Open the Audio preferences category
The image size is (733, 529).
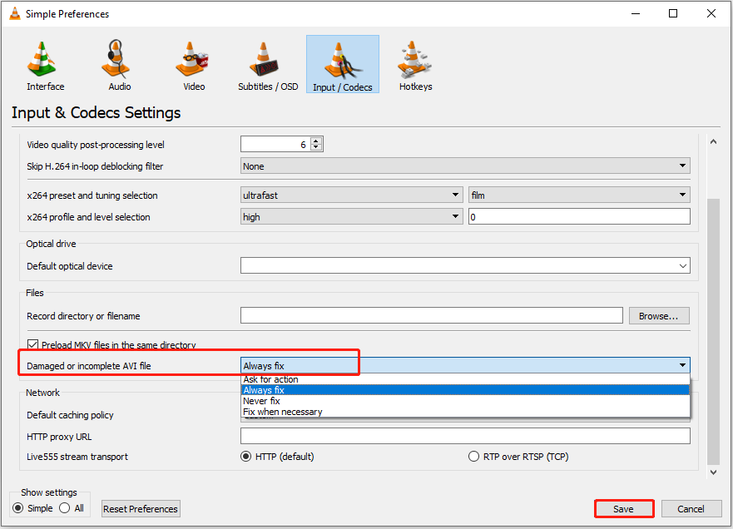120,66
